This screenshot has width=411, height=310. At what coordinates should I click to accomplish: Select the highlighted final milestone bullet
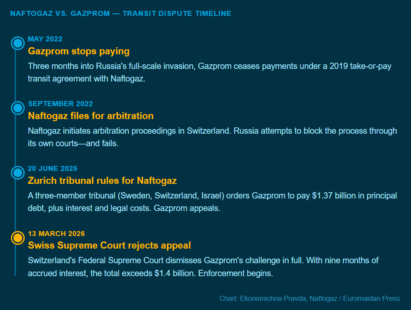tap(17, 238)
